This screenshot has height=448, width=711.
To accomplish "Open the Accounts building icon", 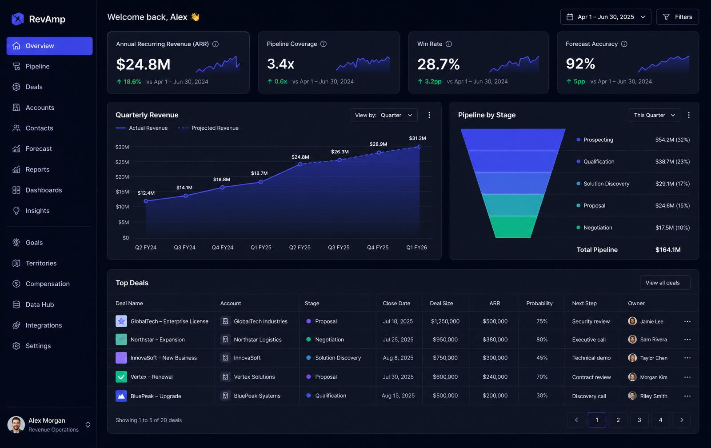I will tap(16, 108).
